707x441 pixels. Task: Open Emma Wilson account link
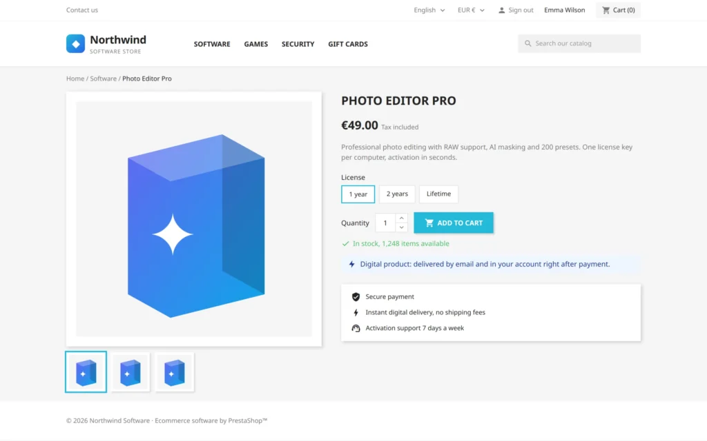point(565,10)
